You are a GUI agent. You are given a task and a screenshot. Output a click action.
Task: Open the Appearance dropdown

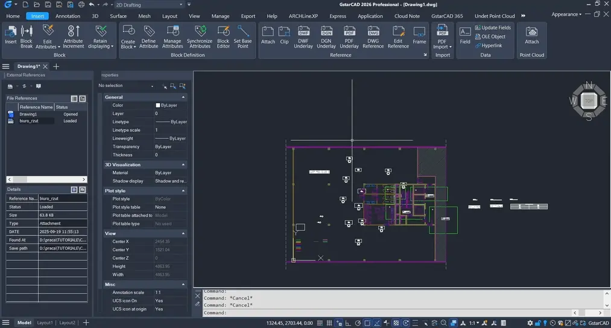coord(566,14)
